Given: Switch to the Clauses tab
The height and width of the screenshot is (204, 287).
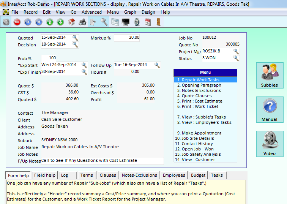Looking at the screenshot, I should coord(108,175).
